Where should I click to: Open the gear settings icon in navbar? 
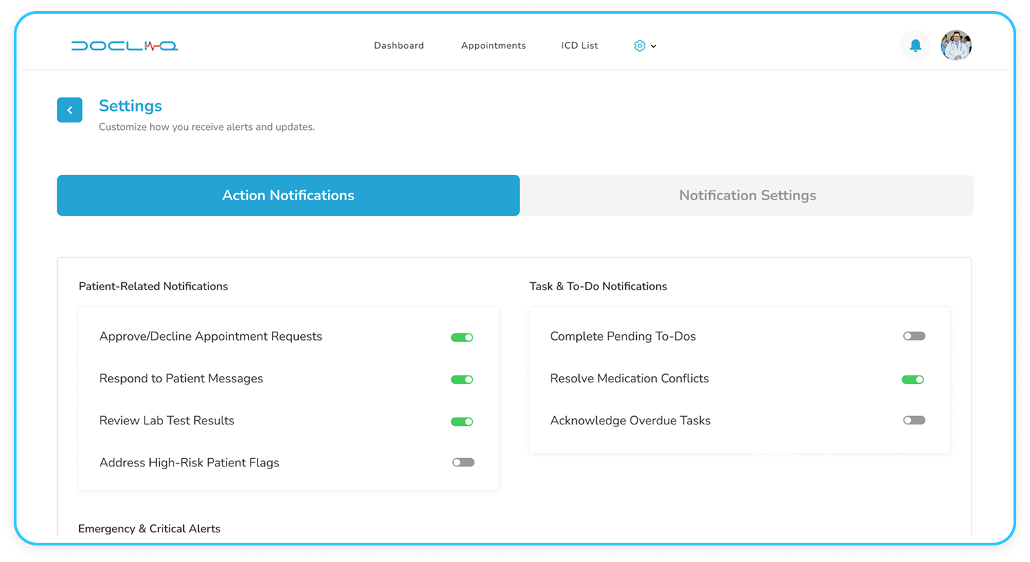tap(639, 45)
